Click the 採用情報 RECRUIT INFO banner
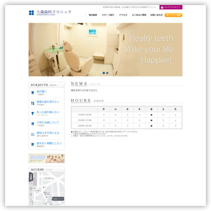Viewport: 211px width, 211px height. tap(47, 158)
